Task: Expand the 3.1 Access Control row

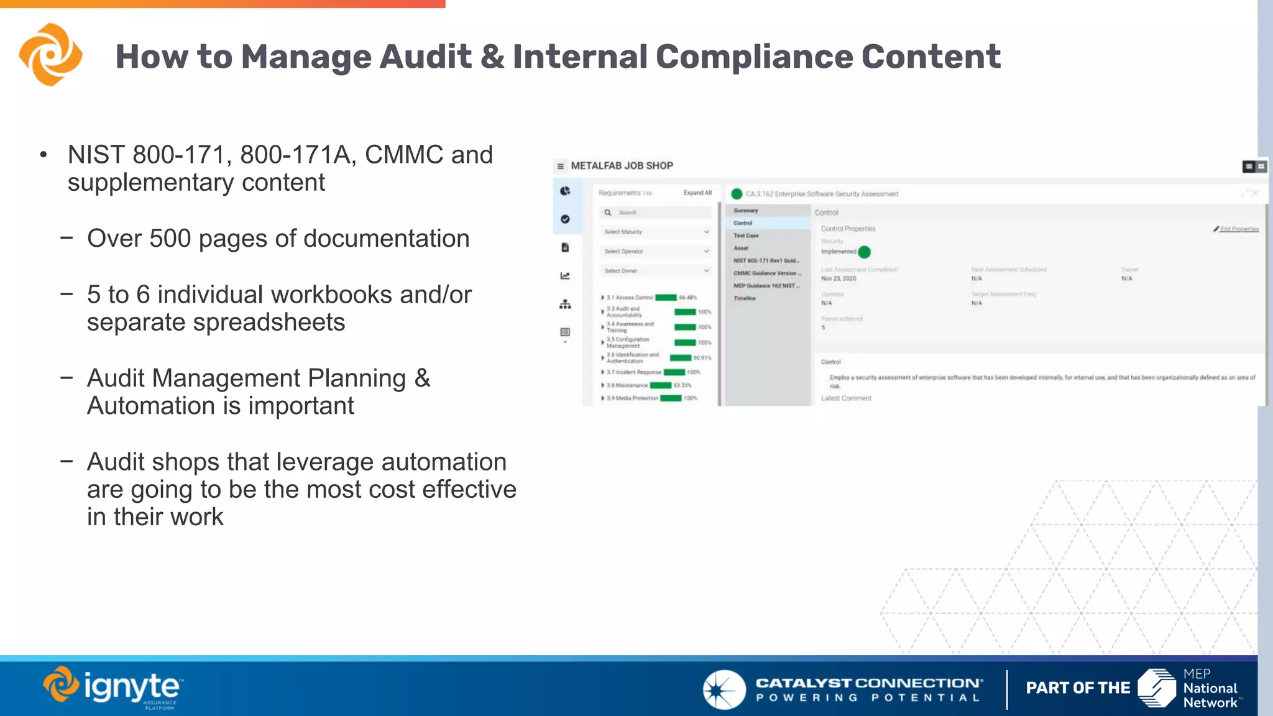Action: [602, 298]
